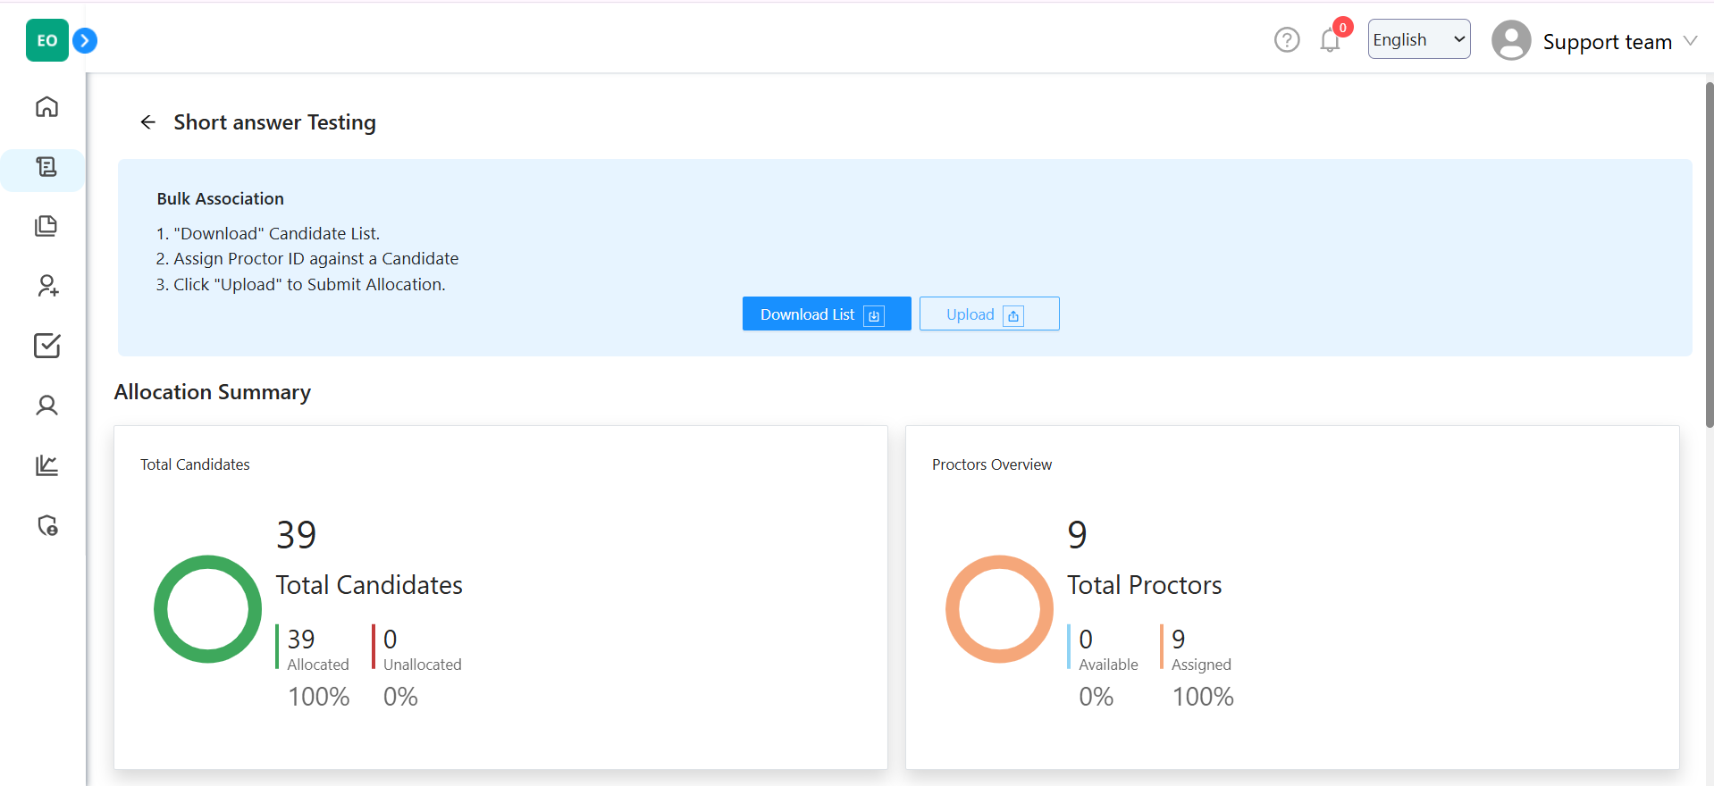
Task: Go back using arrow beside Short answer Testing
Action: (148, 122)
